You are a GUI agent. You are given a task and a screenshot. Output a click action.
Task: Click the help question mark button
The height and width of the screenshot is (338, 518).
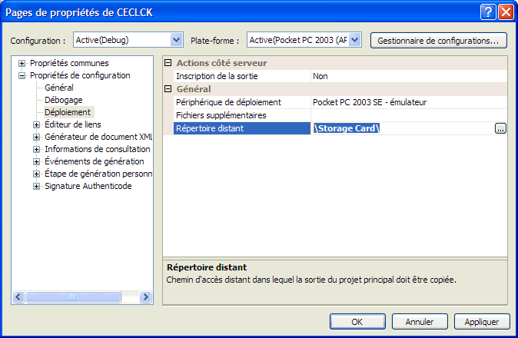[489, 12]
